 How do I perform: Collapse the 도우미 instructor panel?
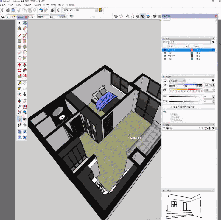coord(164,191)
